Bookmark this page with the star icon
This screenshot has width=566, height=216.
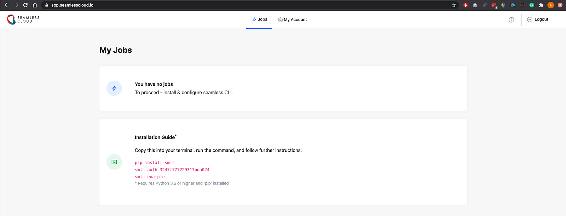tap(454, 5)
